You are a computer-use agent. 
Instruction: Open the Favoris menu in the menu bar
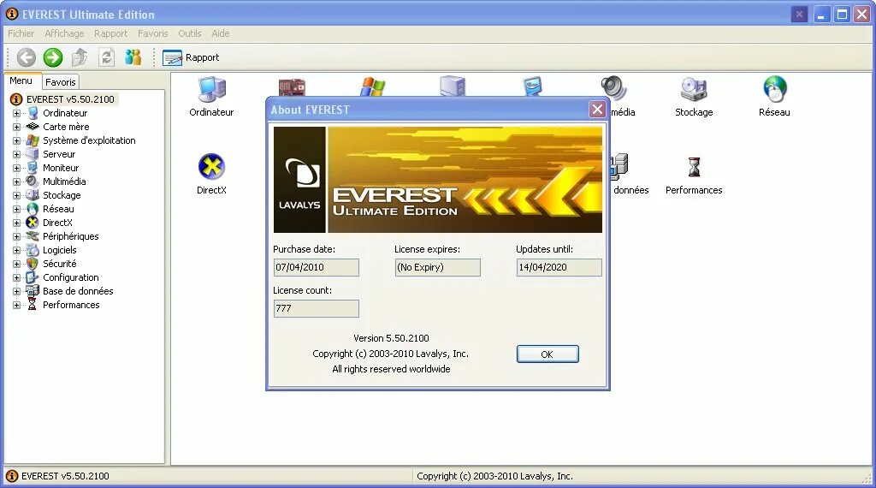[x=152, y=33]
